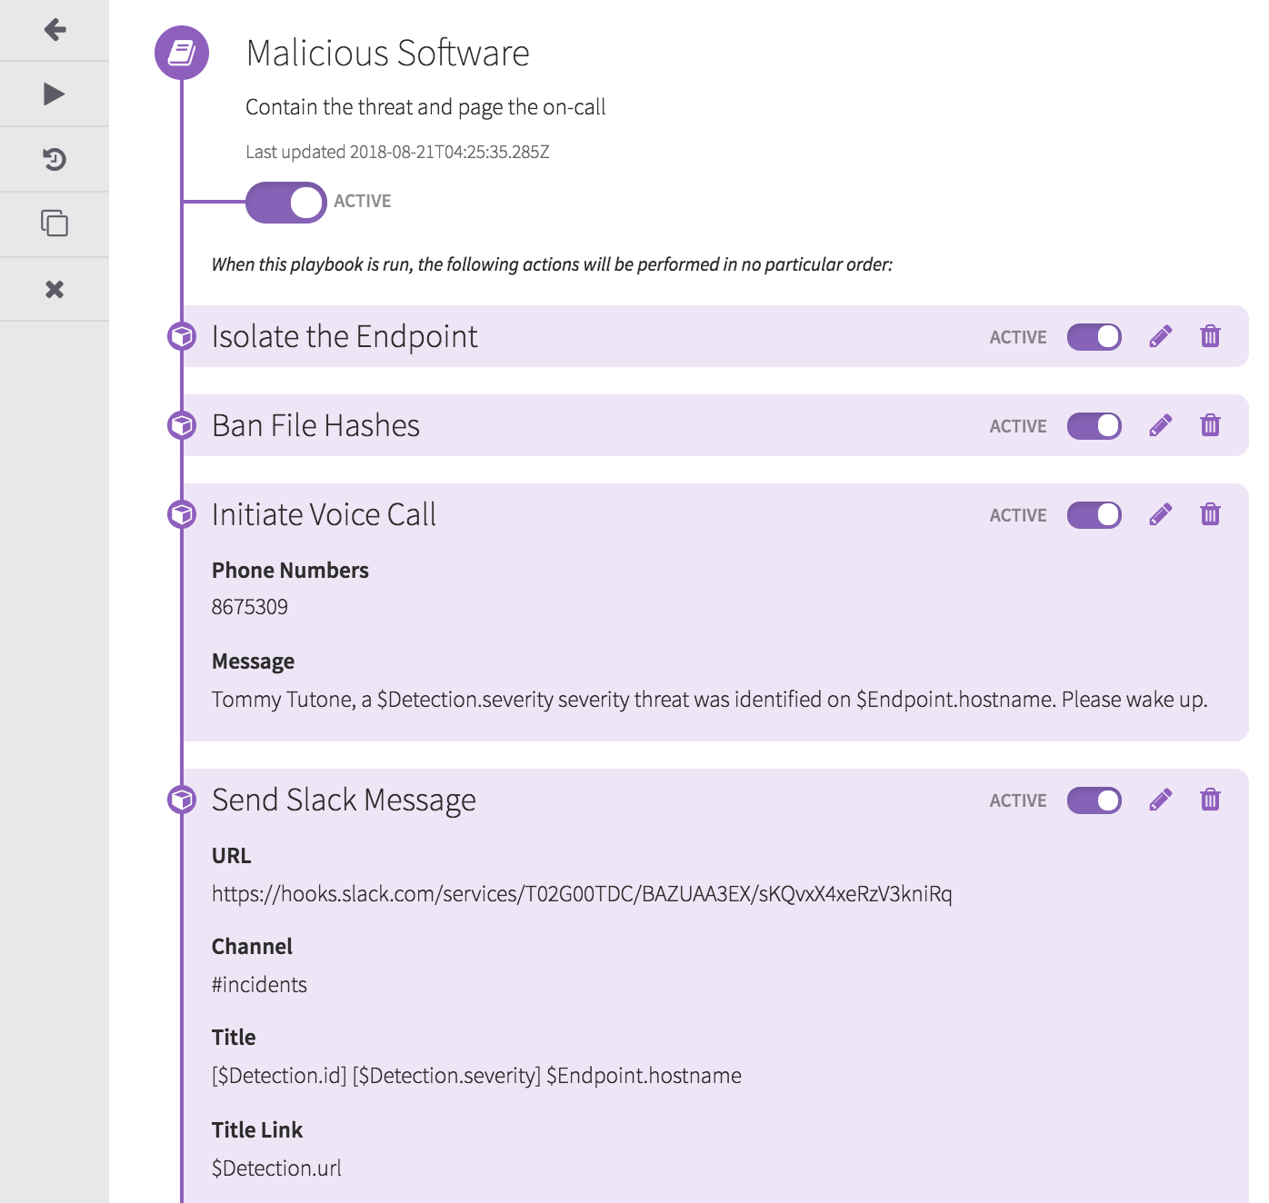Click the Malicious Software playbook book icon
This screenshot has width=1269, height=1203.
(x=182, y=53)
